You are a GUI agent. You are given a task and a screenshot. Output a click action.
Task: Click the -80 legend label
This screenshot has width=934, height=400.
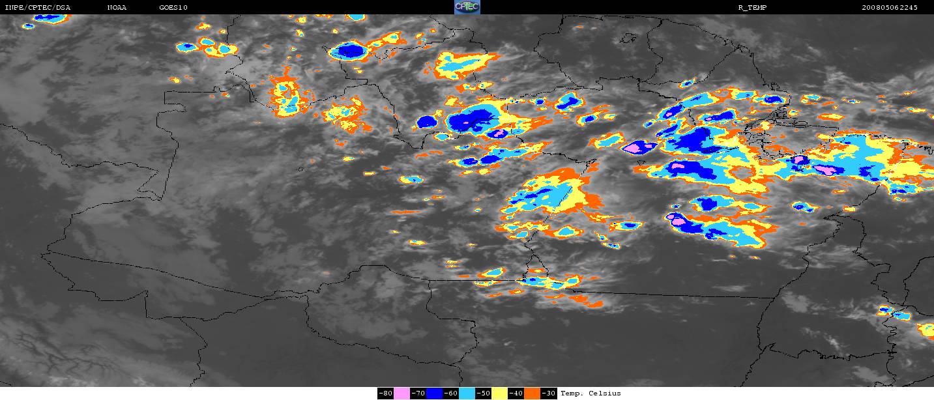tap(385, 393)
